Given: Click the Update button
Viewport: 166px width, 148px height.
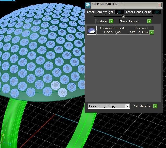Looking at the screenshot, I should tap(102, 21).
